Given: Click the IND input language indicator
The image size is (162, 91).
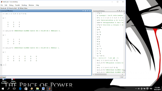Looking at the screenshot, I should pyautogui.click(x=151, y=89).
